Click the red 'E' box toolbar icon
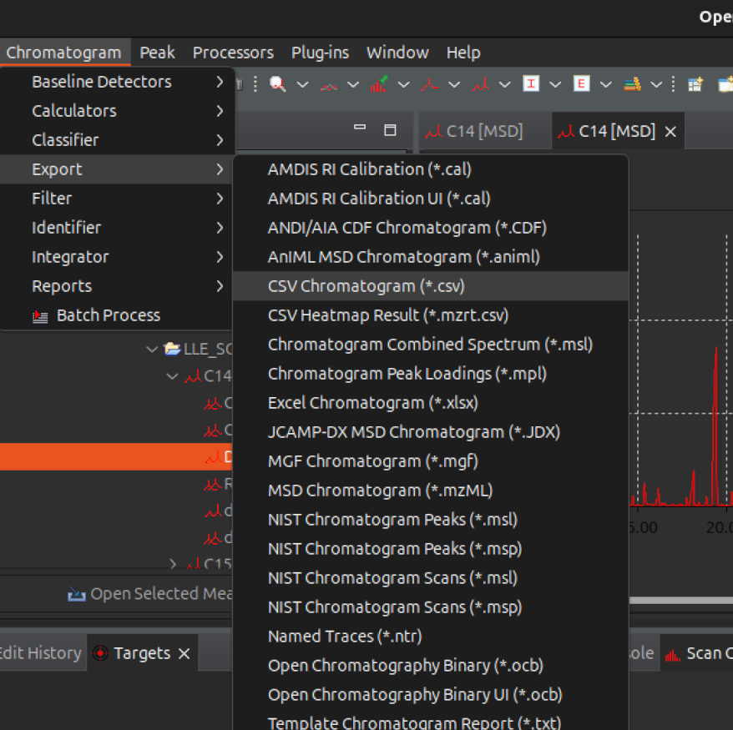 [581, 84]
